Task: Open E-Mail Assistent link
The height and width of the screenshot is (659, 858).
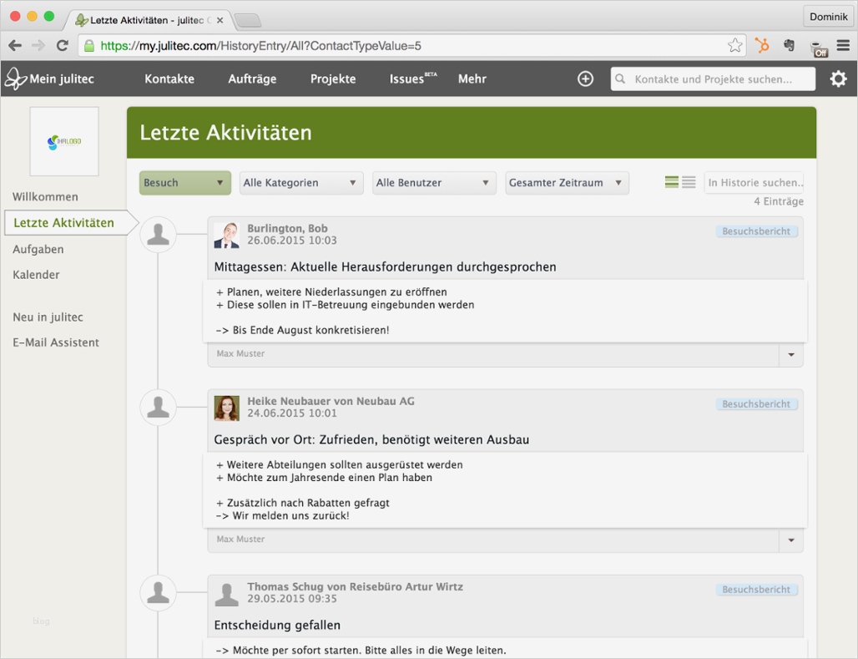Action: (56, 342)
